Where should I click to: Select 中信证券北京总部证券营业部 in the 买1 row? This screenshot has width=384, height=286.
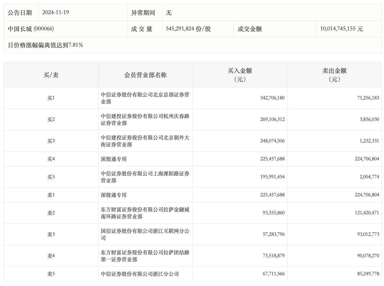(145, 98)
